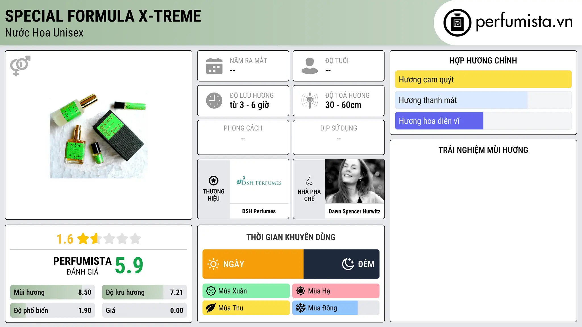Click the SPECIAL FORMULA X-TREME title
The height and width of the screenshot is (327, 582).
coord(103,16)
